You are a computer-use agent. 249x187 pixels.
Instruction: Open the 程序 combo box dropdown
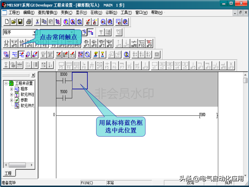(34, 32)
